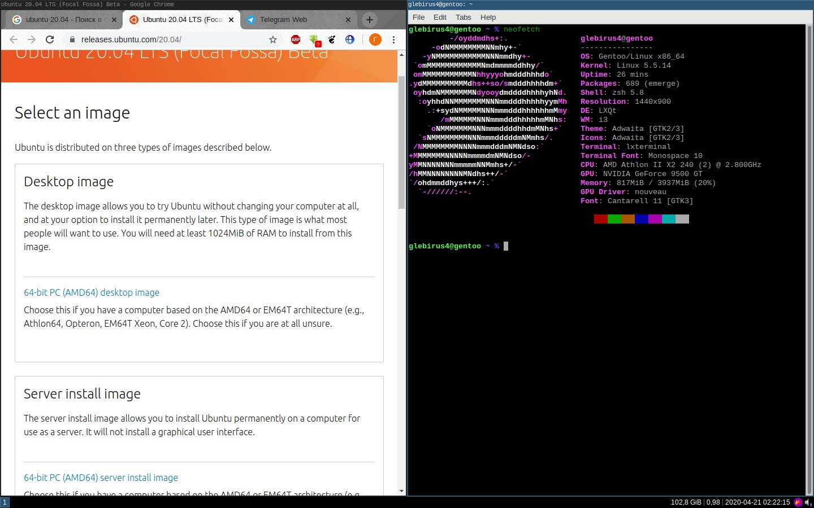The image size is (814, 508).
Task: Click Chrome's forward navigation arrow
Action: click(x=32, y=40)
